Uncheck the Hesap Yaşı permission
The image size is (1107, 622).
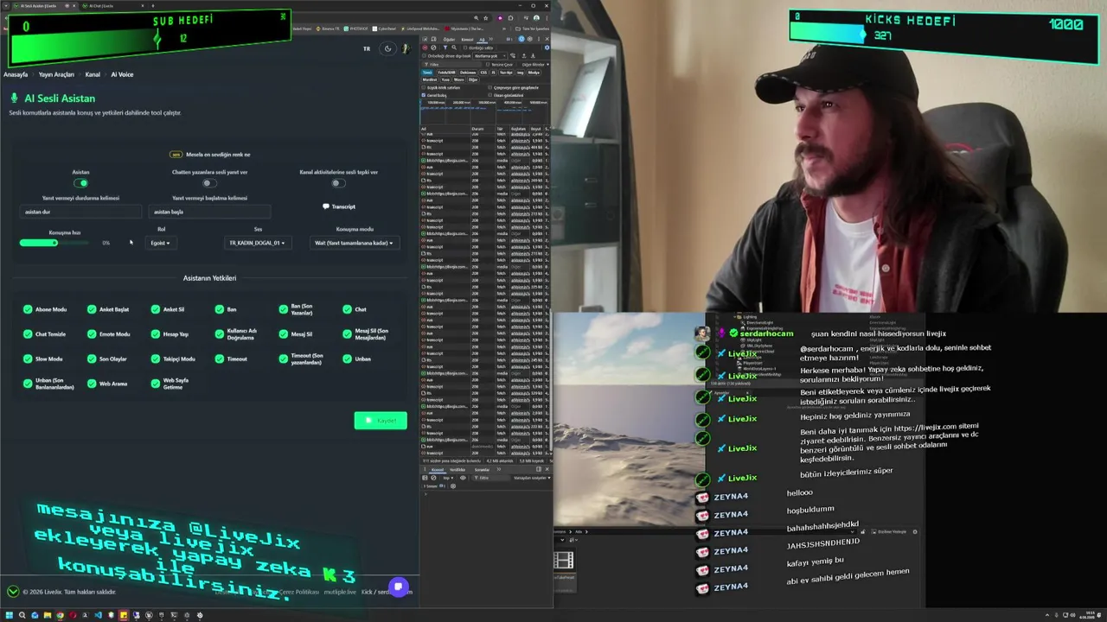pyautogui.click(x=156, y=333)
